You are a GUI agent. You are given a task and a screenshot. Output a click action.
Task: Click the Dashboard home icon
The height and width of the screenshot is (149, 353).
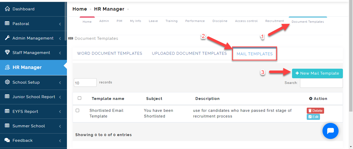coord(7,9)
